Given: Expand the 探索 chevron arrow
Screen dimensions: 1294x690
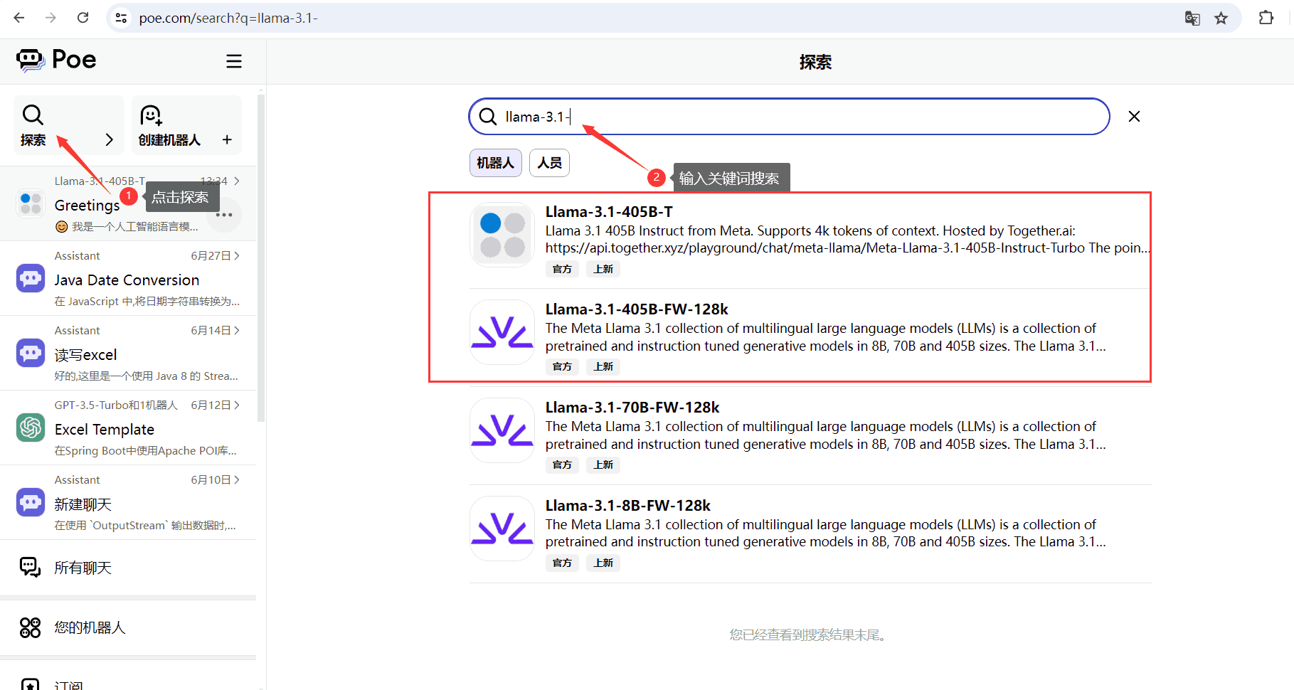Looking at the screenshot, I should 109,140.
